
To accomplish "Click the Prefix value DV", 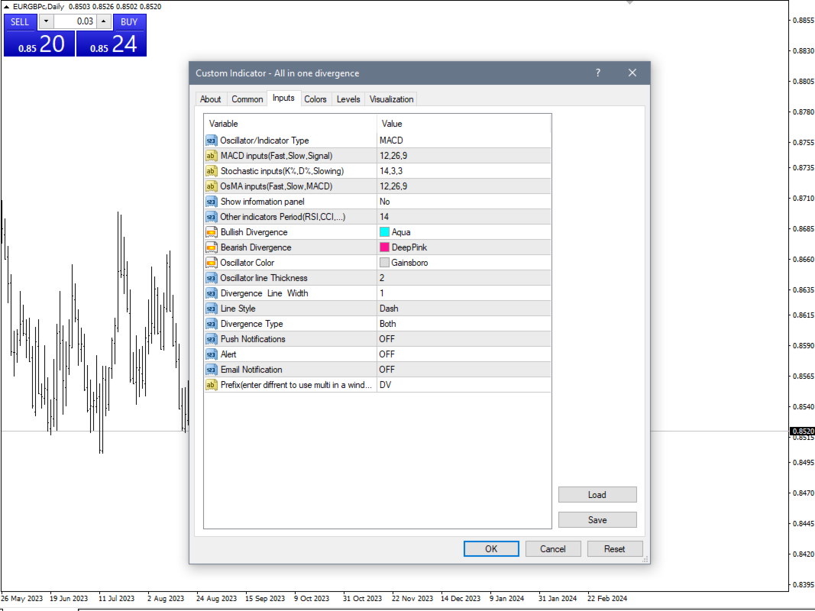I will click(464, 385).
